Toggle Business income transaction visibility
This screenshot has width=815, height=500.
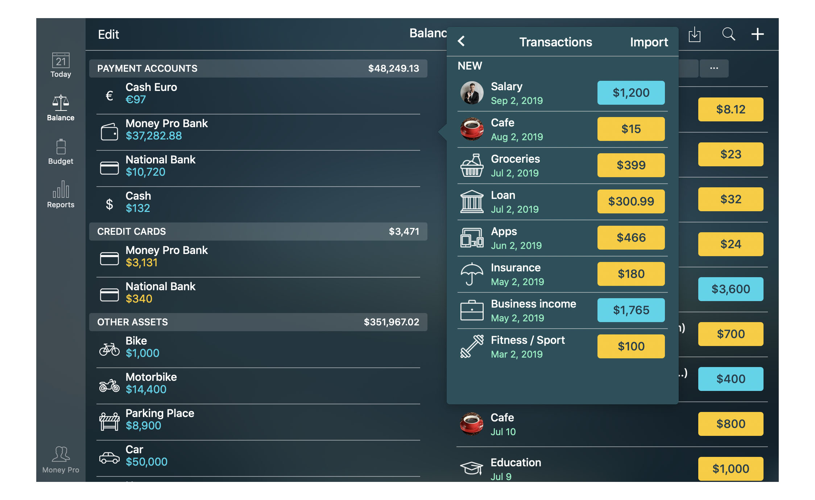(630, 310)
